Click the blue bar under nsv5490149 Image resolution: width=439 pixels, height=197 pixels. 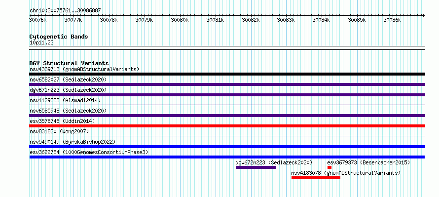pyautogui.click(x=227, y=147)
